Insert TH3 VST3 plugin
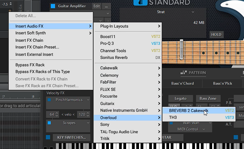244x149 pixels. point(199,118)
